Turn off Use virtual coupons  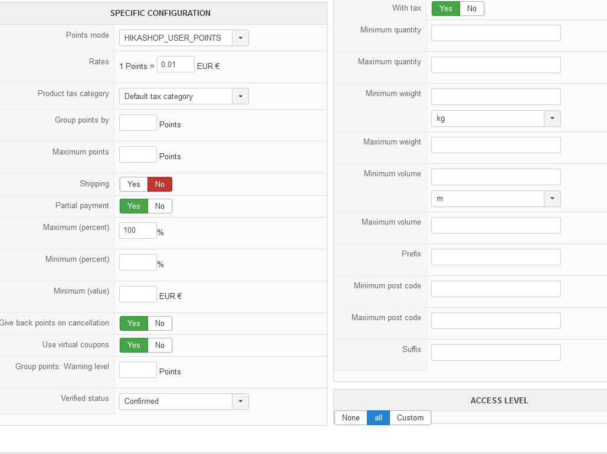point(160,345)
